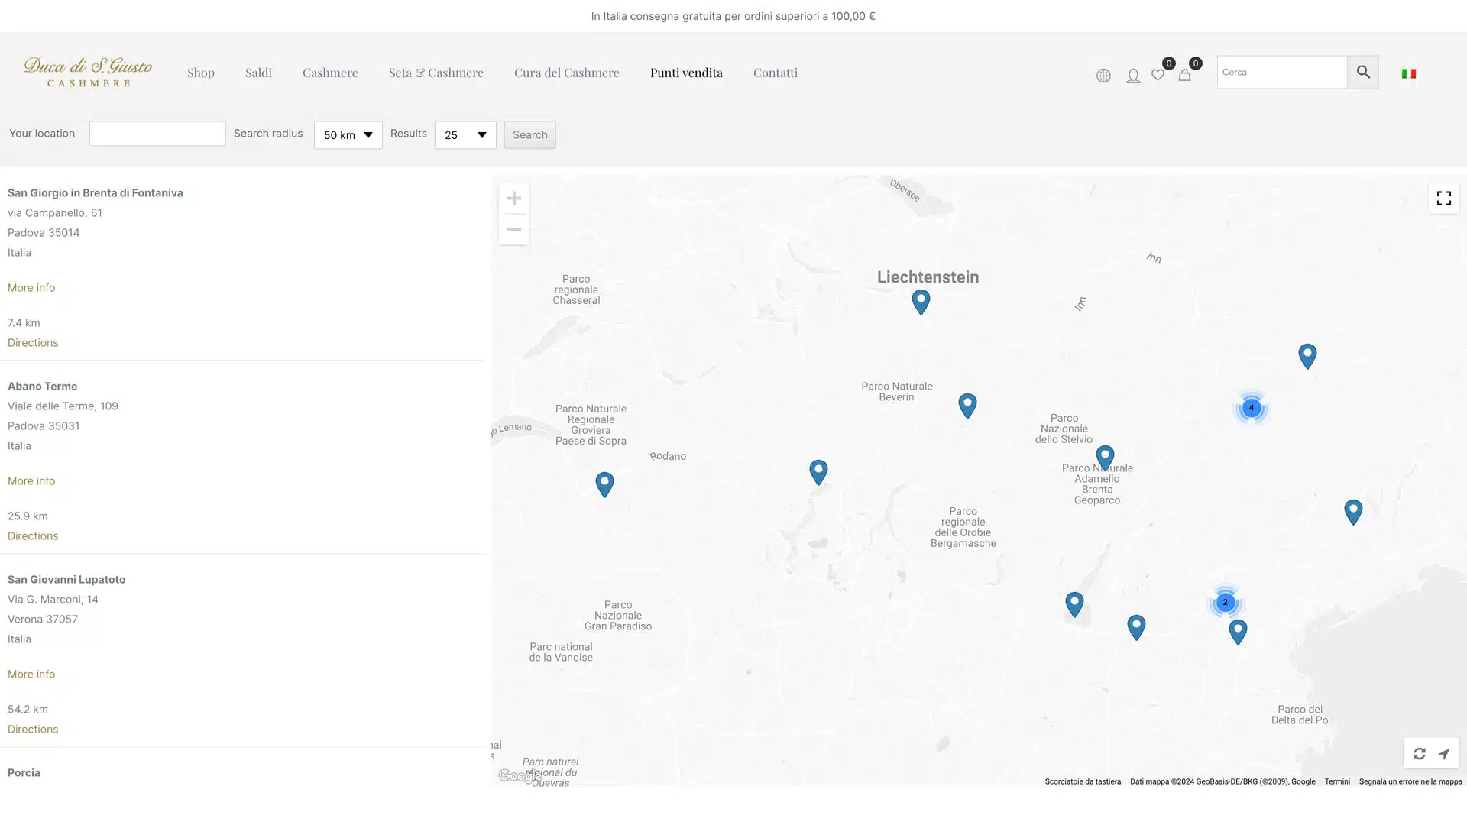Select the Italian flag language icon
Viewport: 1467px width, 825px height.
click(x=1409, y=73)
